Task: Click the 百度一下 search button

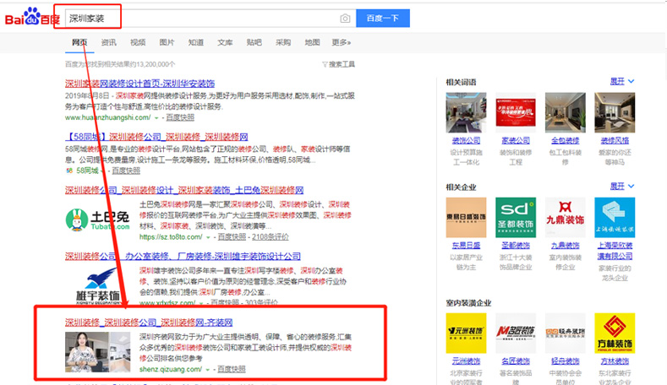Action: (x=383, y=19)
